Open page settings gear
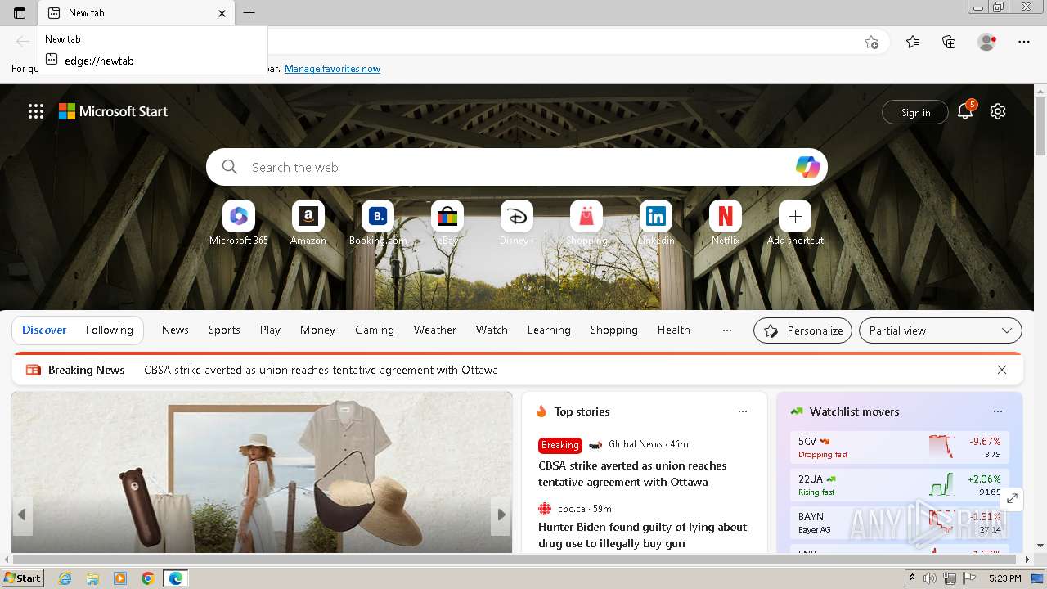This screenshot has width=1047, height=589. click(x=998, y=111)
